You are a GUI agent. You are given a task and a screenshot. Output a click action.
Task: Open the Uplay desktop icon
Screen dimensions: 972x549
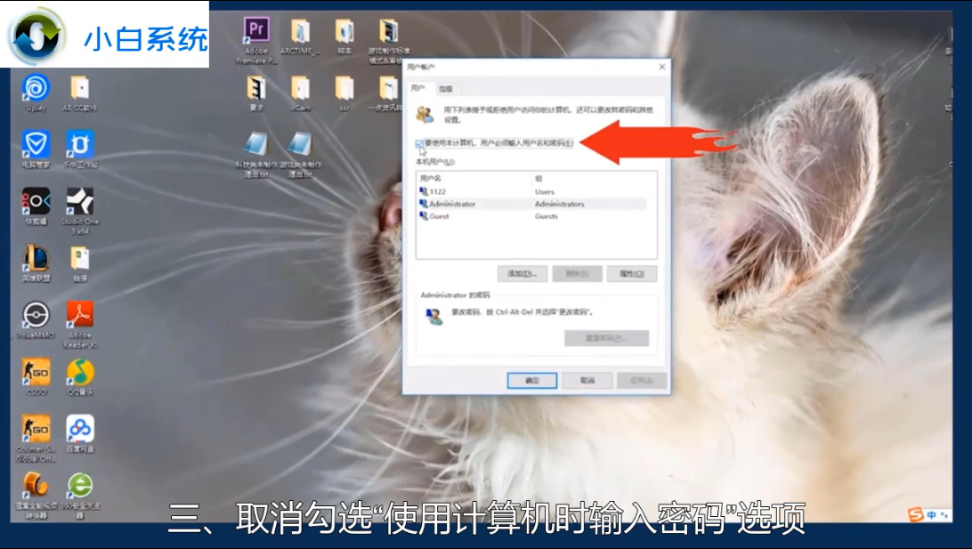(36, 88)
